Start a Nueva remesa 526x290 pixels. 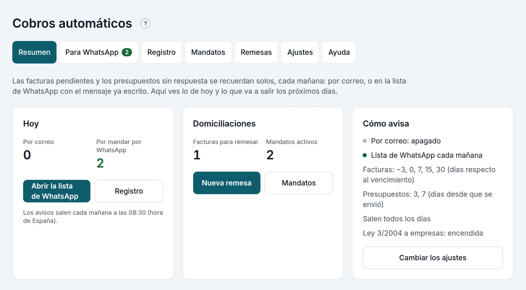pyautogui.click(x=227, y=183)
